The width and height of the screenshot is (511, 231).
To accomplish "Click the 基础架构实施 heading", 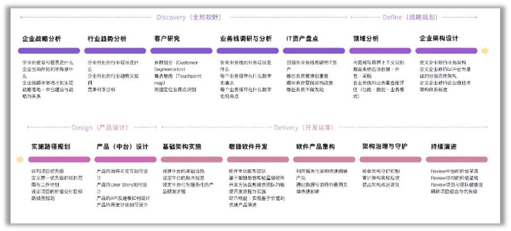I will pos(182,147).
